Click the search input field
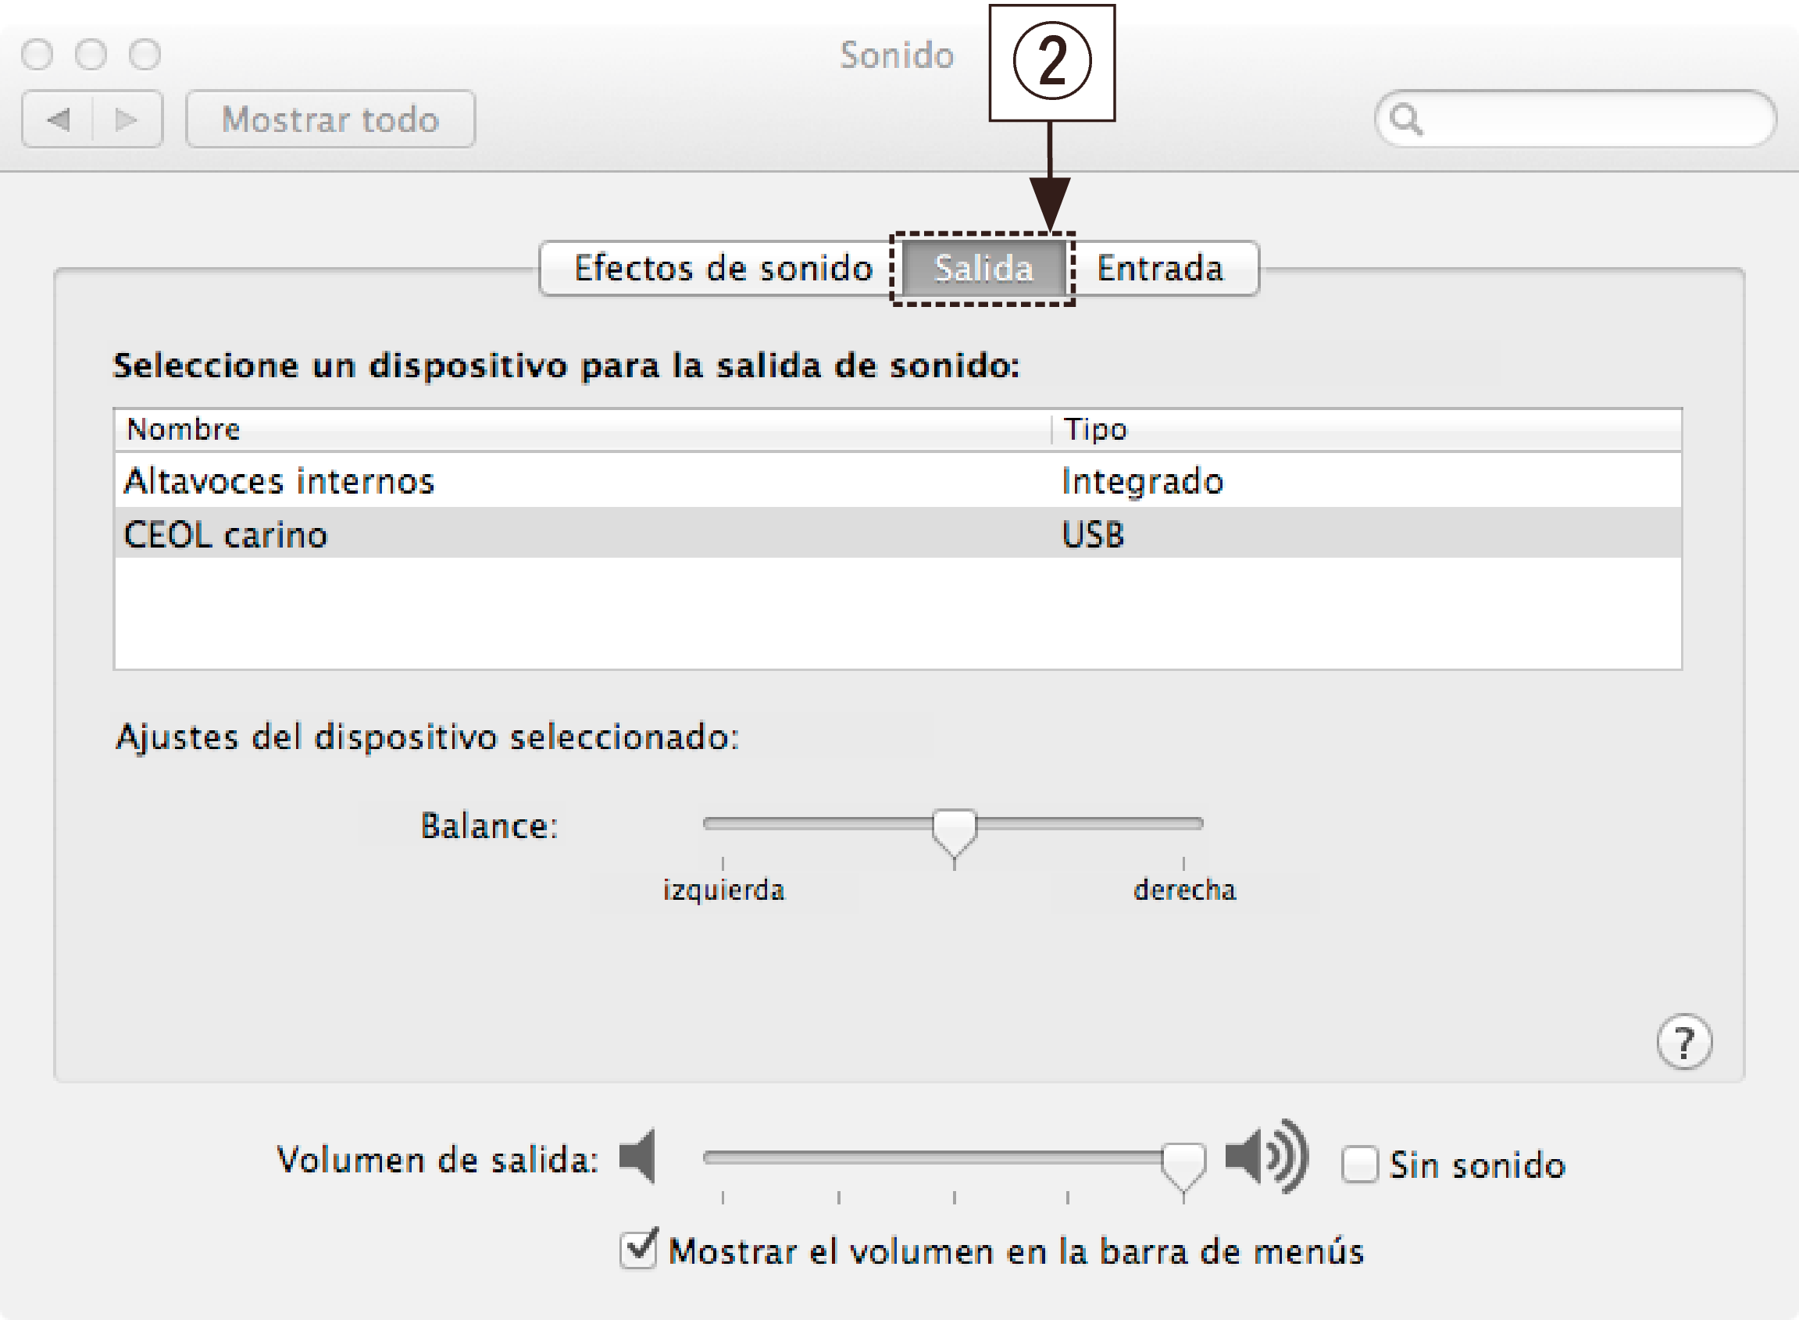The height and width of the screenshot is (1320, 1799). (1590, 120)
